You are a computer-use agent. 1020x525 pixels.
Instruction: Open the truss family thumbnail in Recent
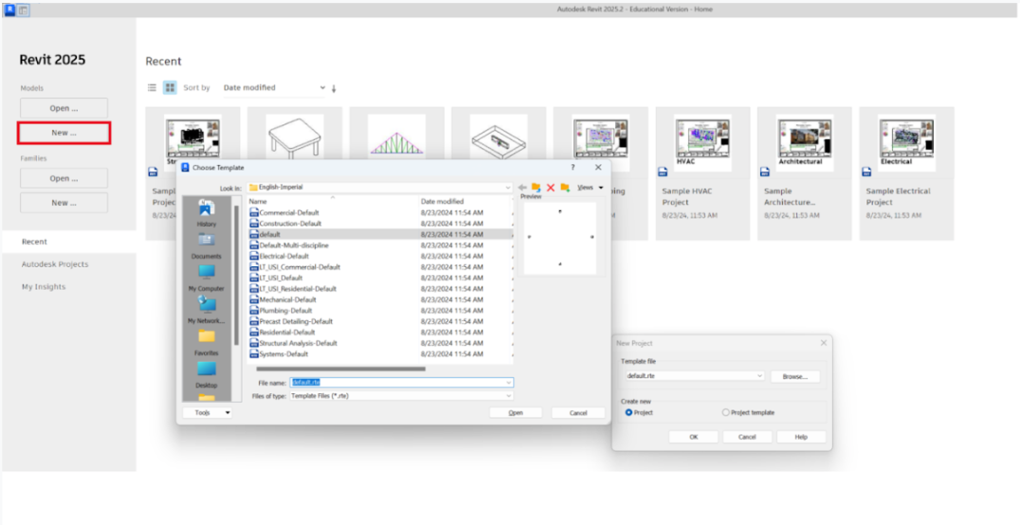point(397,136)
